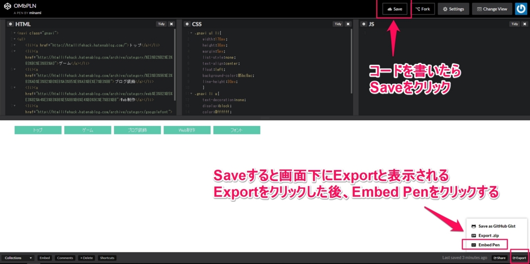Image resolution: width=530 pixels, height=264 pixels.
Task: Click the pen title OMbPLN
Action: click(25, 6)
